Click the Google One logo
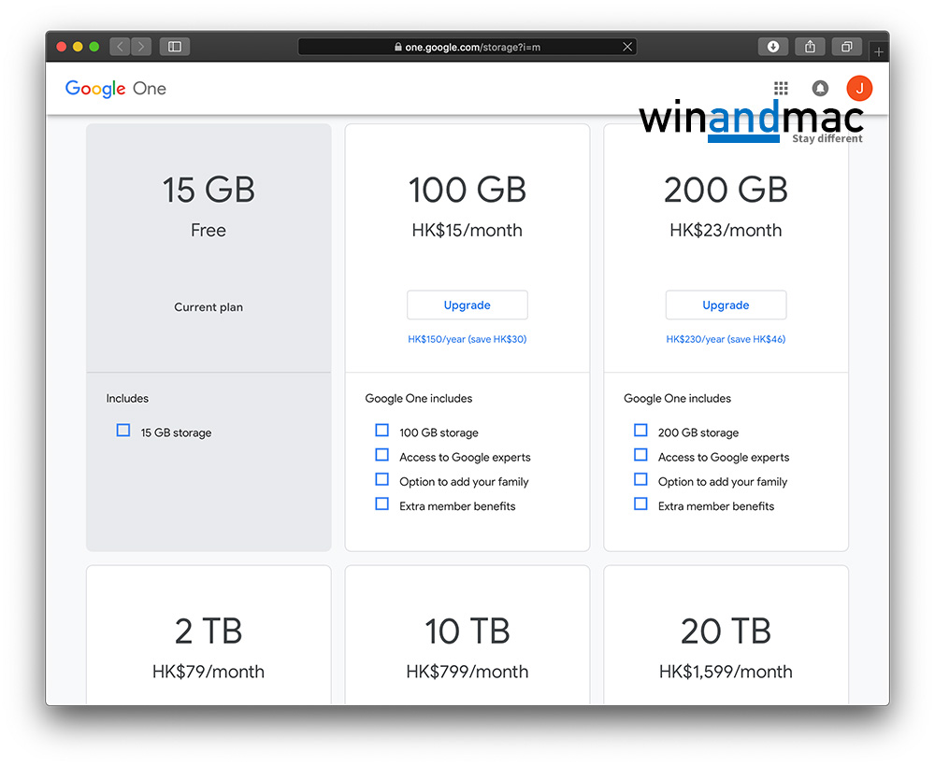The image size is (935, 766). tap(116, 89)
